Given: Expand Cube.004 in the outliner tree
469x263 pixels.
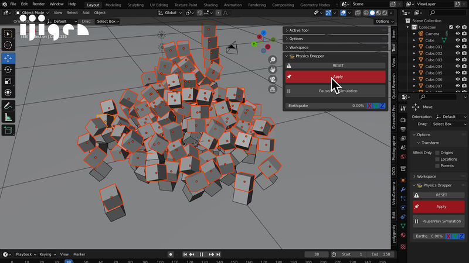Looking at the screenshot, I should [x=414, y=67].
